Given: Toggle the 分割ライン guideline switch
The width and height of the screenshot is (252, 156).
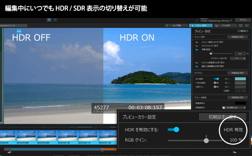Looking at the screenshot, I should coord(216,87).
